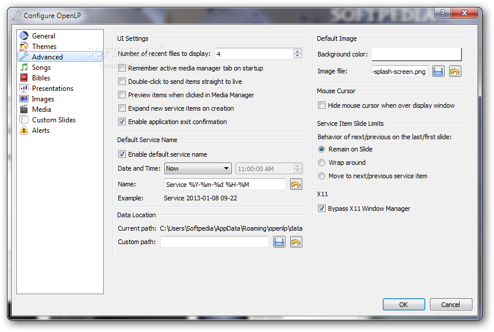Screen dimensions: 494x332
Task: Enable Remember active media manager tab on startup
Action: click(122, 68)
